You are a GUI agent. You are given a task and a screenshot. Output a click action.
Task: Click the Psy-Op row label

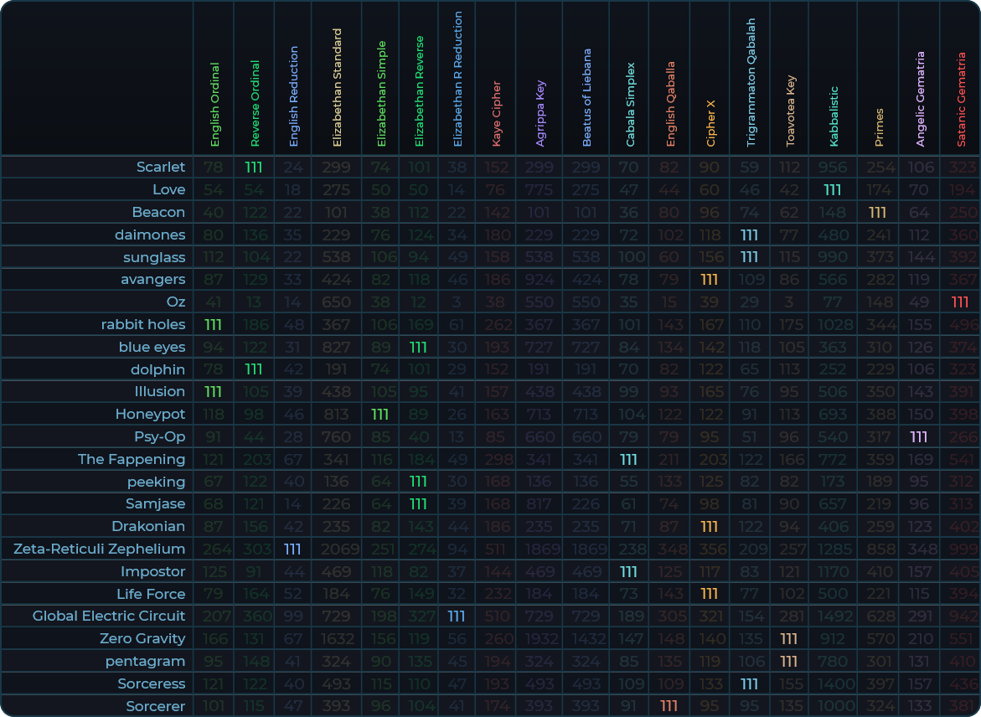point(159,436)
